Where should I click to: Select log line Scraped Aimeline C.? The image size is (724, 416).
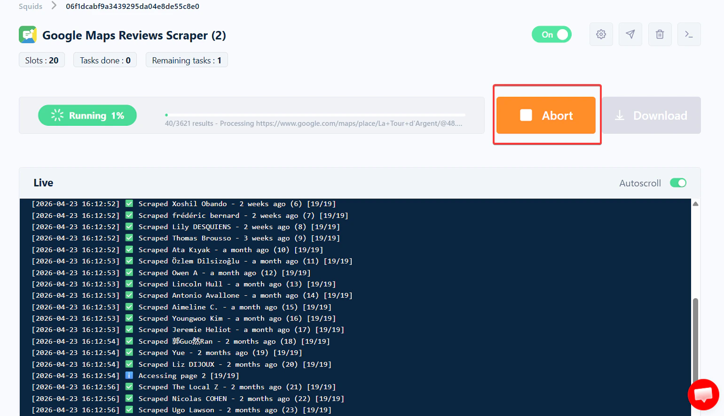(x=181, y=307)
